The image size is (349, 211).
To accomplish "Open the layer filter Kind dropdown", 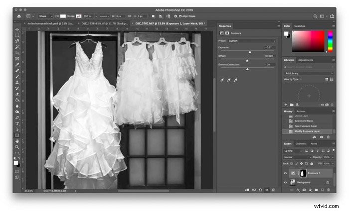I will 293,151.
